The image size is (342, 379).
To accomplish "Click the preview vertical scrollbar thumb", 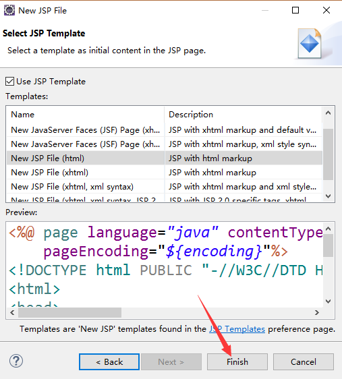I will pos(328,245).
